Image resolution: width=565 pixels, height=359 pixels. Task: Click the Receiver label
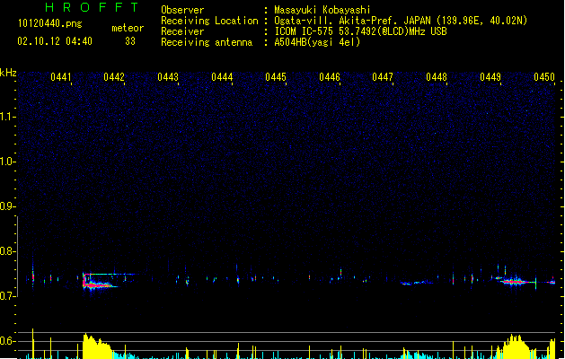point(182,31)
